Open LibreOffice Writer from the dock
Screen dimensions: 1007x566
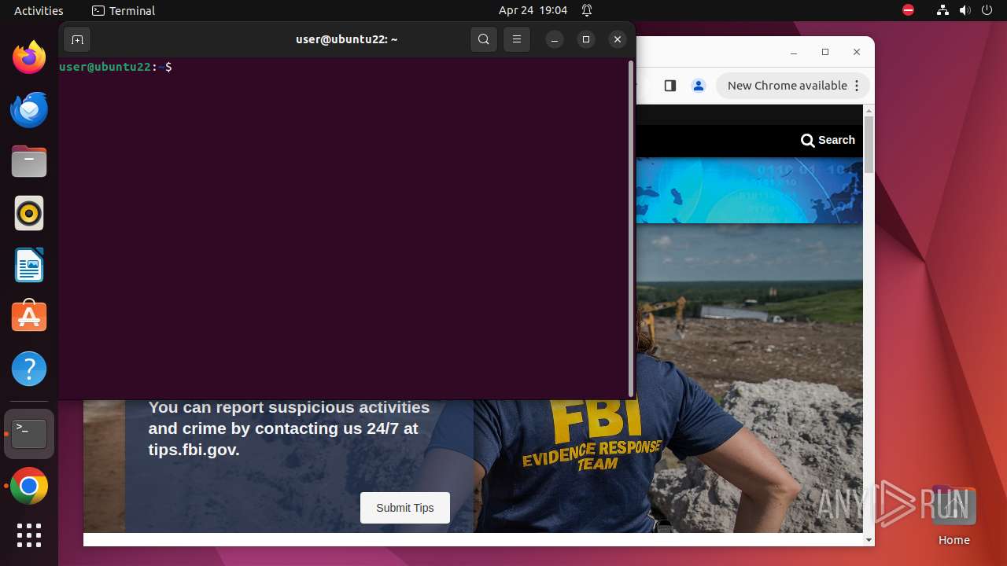(29, 265)
